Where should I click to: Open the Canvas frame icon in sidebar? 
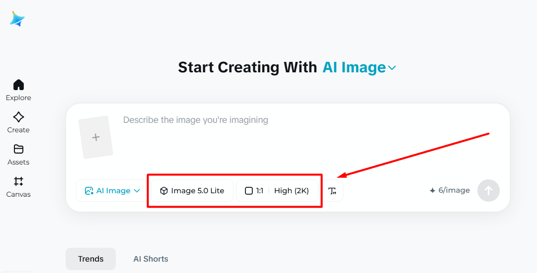[x=18, y=181]
